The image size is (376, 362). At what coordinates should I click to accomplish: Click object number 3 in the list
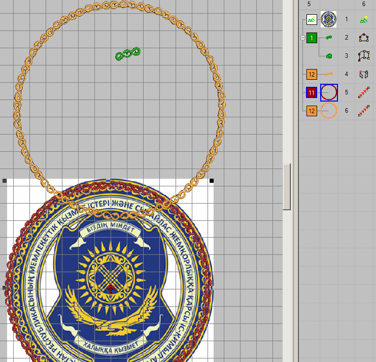[x=346, y=56]
